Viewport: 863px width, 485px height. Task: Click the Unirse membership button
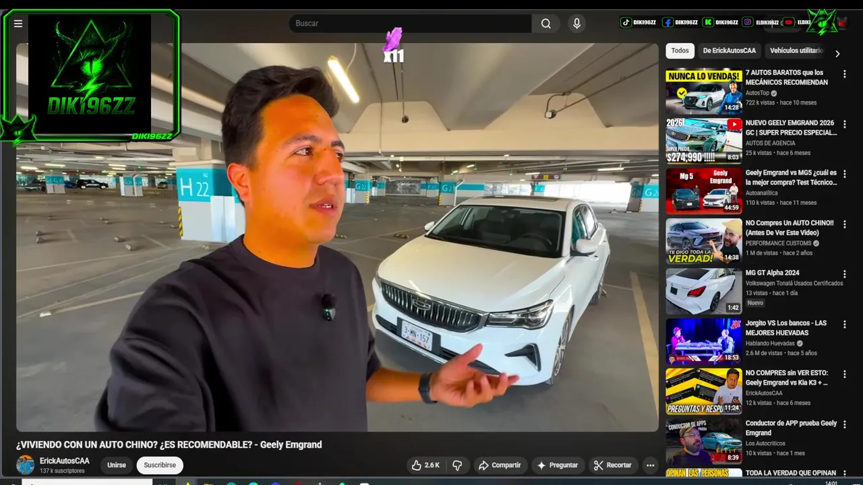(117, 465)
